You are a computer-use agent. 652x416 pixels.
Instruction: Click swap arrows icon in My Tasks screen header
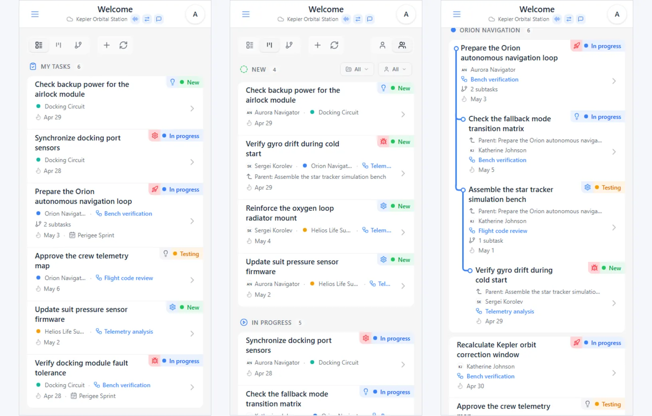click(147, 19)
